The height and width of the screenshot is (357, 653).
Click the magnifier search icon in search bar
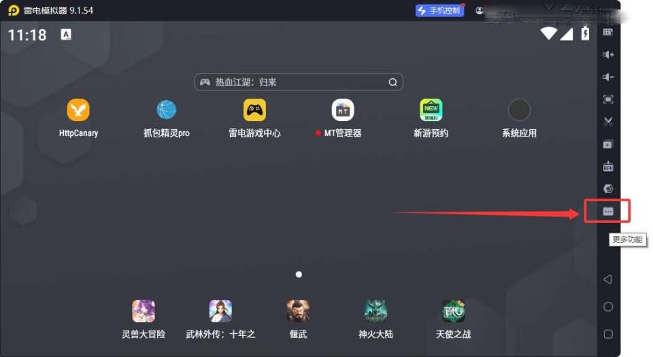pyautogui.click(x=392, y=82)
